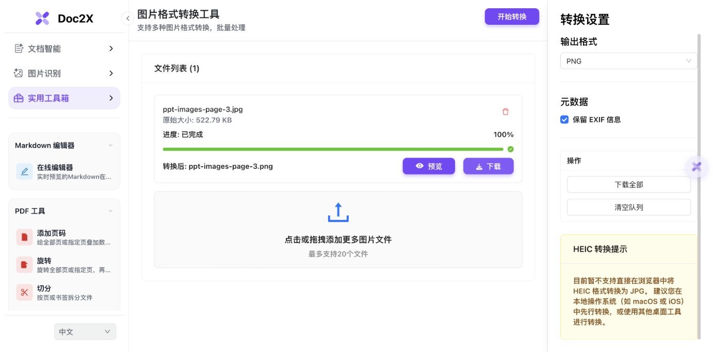Open the 添加页码 tool entry
Image resolution: width=713 pixels, height=352 pixels.
coord(64,237)
